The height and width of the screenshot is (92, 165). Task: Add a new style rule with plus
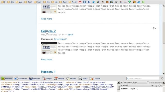point(152,86)
